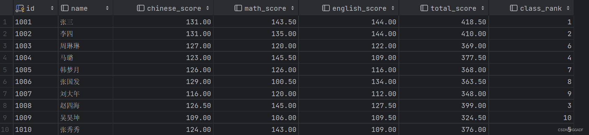Select row number 5 in gutter
The height and width of the screenshot is (135, 589).
point(5,70)
